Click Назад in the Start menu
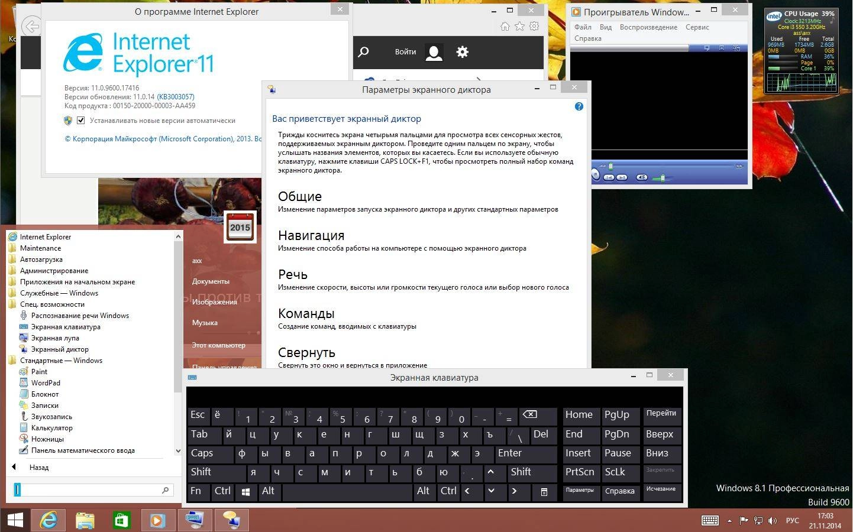This screenshot has width=853, height=532. coord(39,468)
